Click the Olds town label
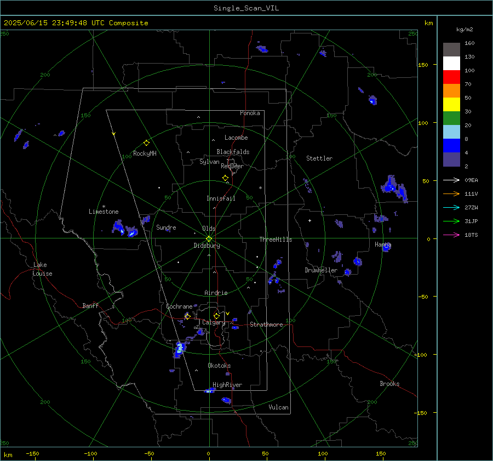The height and width of the screenshot is (461, 493). pos(209,229)
